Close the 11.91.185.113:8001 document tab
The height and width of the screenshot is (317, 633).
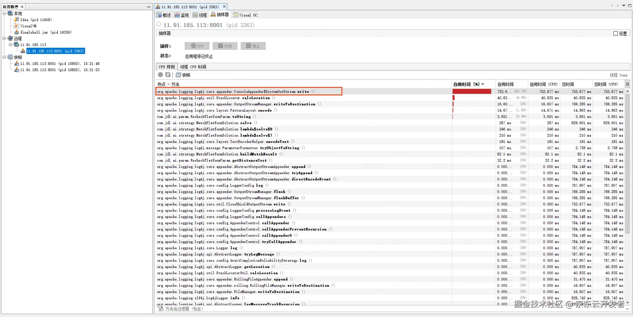[x=224, y=7]
